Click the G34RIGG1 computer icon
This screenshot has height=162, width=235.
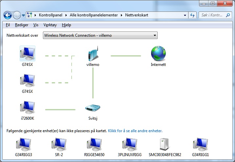(200, 144)
